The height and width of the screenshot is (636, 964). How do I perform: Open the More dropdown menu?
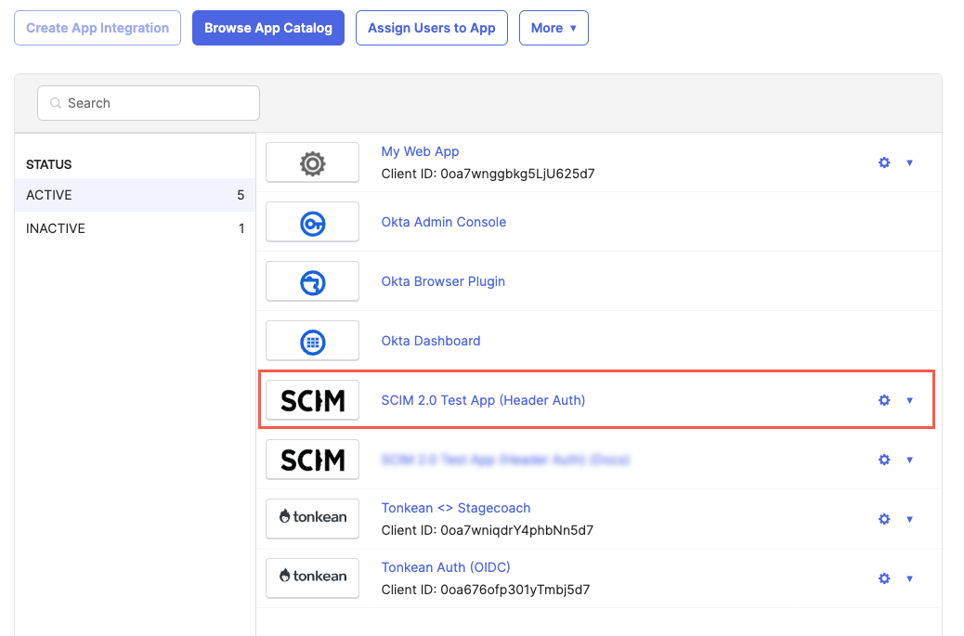click(x=554, y=27)
